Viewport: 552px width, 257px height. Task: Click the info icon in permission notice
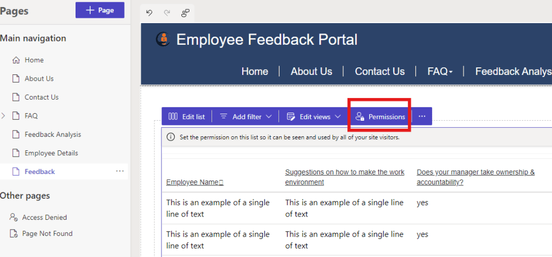click(171, 137)
